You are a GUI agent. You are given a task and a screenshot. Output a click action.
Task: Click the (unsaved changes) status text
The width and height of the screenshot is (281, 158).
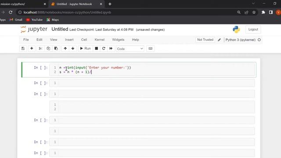pyautogui.click(x=150, y=29)
